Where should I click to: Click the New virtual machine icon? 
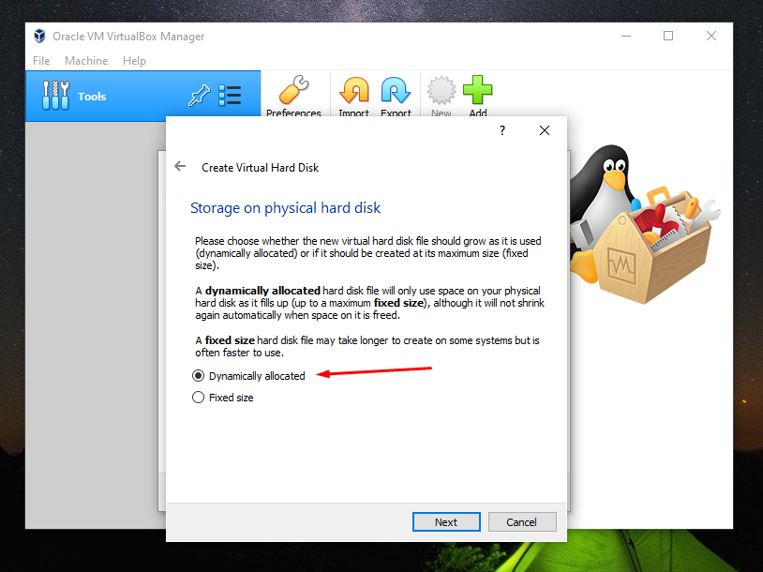tap(441, 94)
